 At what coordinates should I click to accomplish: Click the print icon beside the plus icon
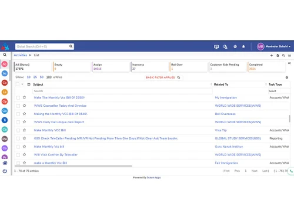coord(278,56)
